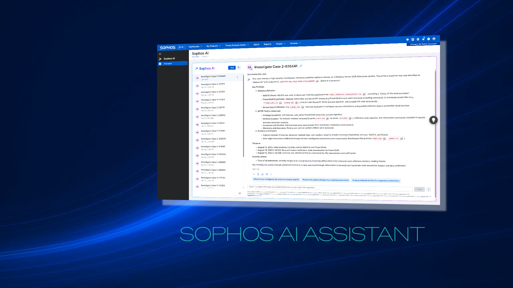Select the Assistant item in the left sidebar
This screenshot has width=513, height=288.
pos(168,63)
